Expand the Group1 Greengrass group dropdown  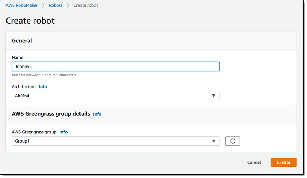(115, 141)
